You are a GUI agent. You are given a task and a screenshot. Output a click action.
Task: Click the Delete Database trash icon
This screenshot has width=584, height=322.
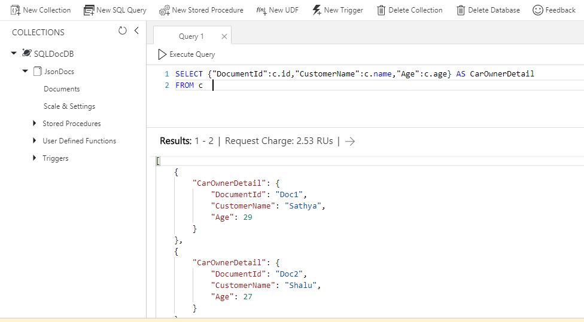pyautogui.click(x=461, y=10)
